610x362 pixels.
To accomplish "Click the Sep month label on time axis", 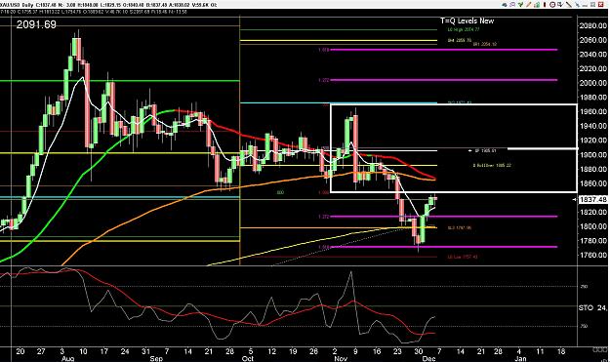I will pyautogui.click(x=156, y=358).
